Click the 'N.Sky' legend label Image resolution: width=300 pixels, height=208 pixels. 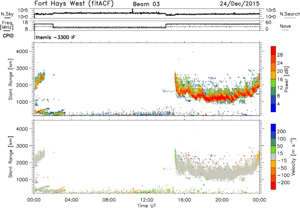(x=7, y=14)
